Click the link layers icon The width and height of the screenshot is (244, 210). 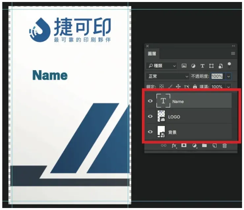164,145
